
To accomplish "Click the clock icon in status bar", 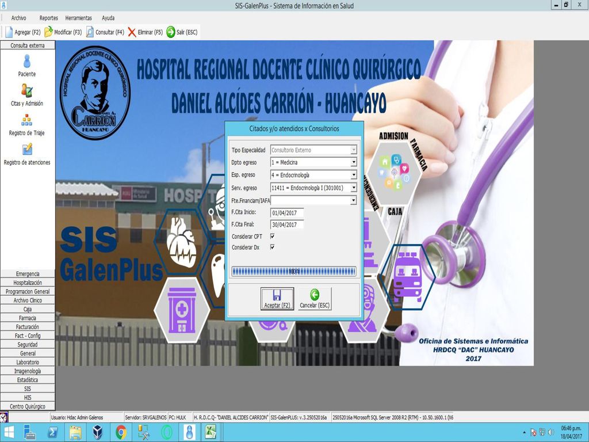I will point(4,417).
